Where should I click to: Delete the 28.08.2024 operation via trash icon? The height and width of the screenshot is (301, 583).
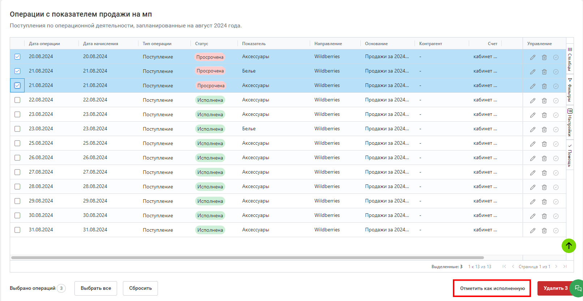pos(544,187)
